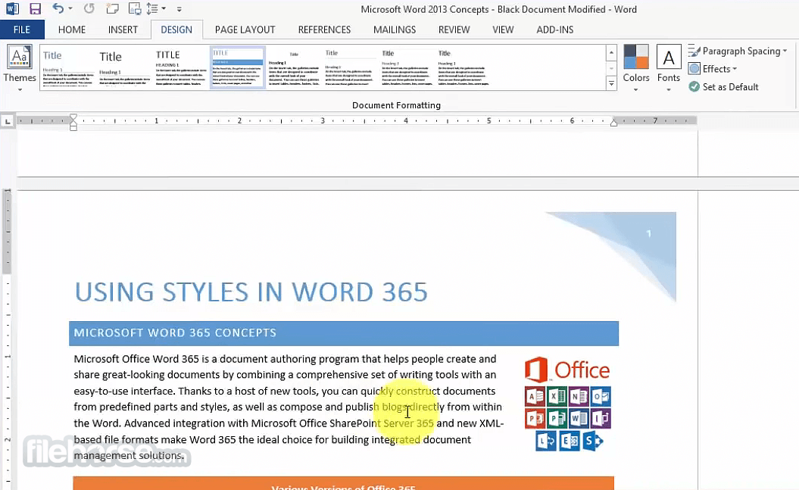
Task: Switch to the INSERT tab
Action: [x=123, y=30]
